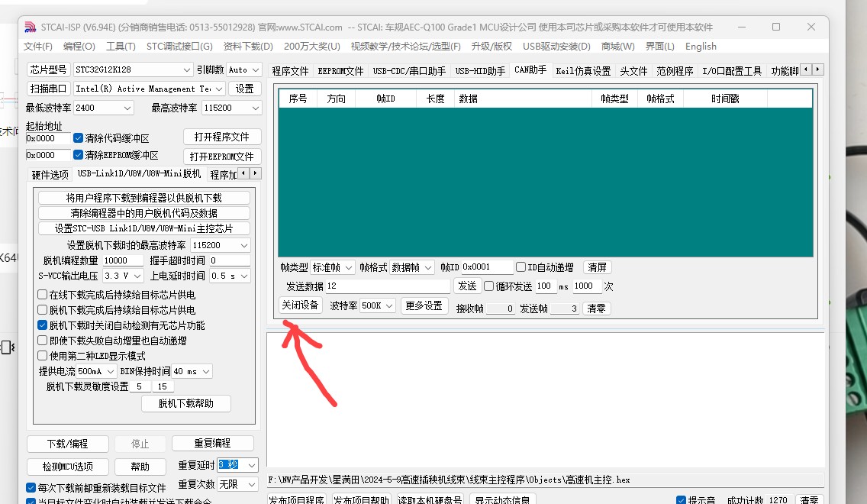Open the chip model dropdown STC32G12K128

(x=133, y=69)
